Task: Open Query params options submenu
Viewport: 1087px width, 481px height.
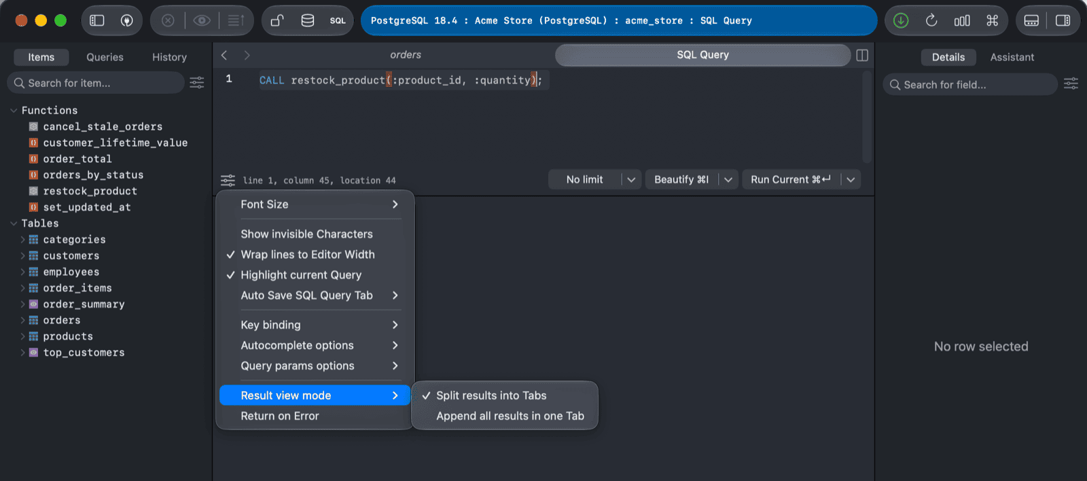Action: tap(315, 366)
